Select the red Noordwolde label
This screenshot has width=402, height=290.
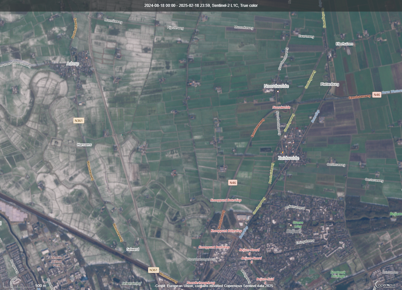(281, 107)
